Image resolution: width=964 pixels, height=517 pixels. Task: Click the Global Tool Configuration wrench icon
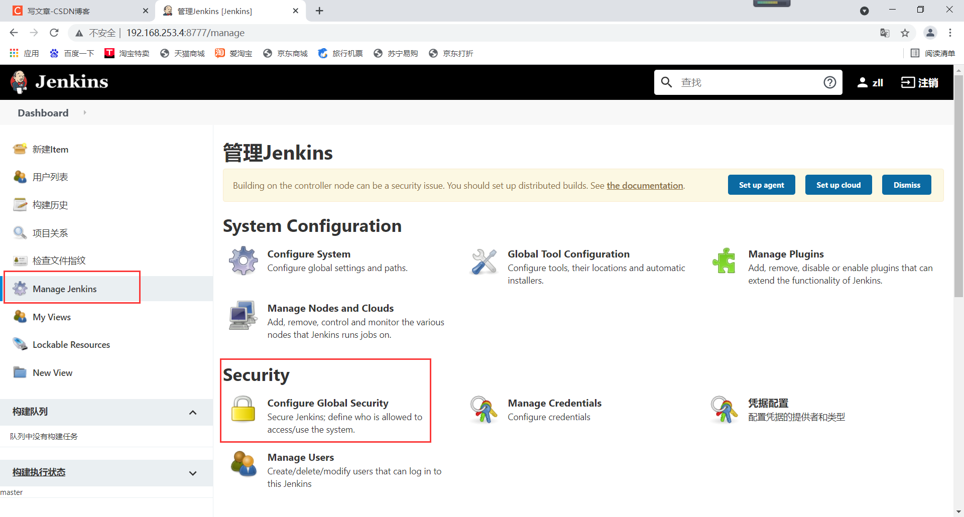[484, 262]
